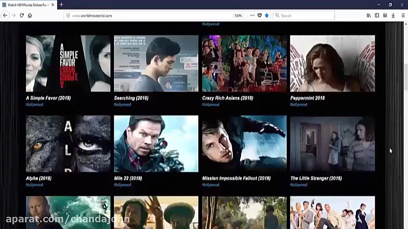Image resolution: width=408 pixels, height=229 pixels.
Task: Open the Hollywood category under A Simple Favor
Action: point(34,105)
